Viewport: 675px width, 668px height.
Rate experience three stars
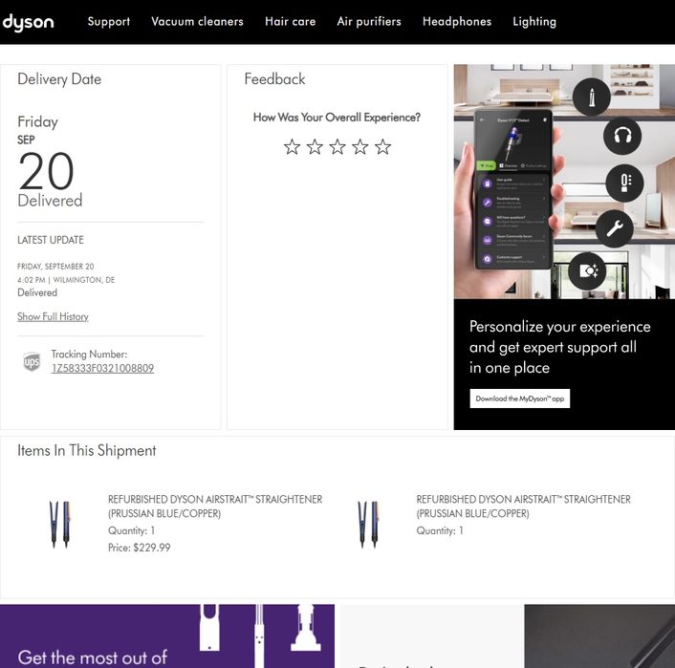(x=337, y=147)
